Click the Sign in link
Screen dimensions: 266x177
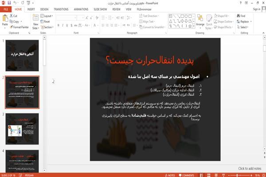(x=257, y=9)
